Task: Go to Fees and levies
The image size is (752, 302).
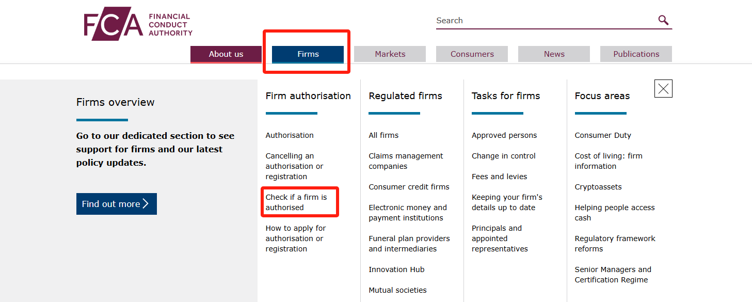Action: [x=499, y=177]
